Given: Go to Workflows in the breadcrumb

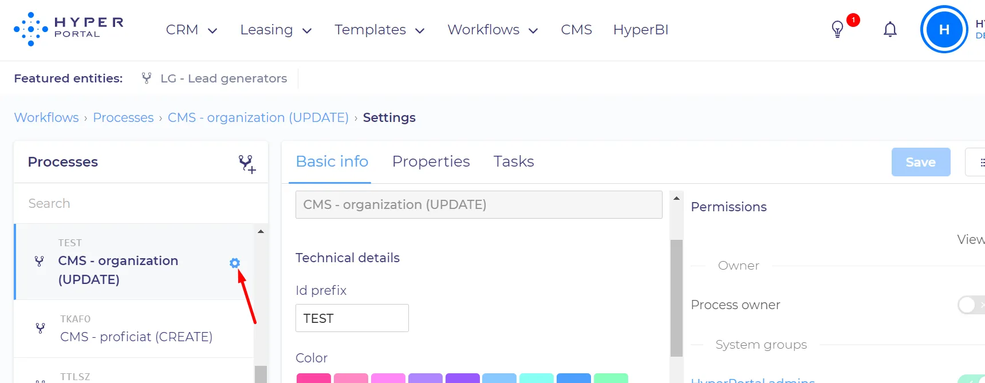Looking at the screenshot, I should [46, 117].
